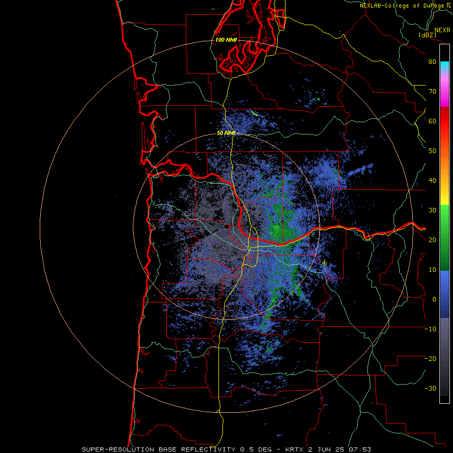453x453 pixels.
Task: Click the 60 dBZ scale value
Action: tap(432, 121)
